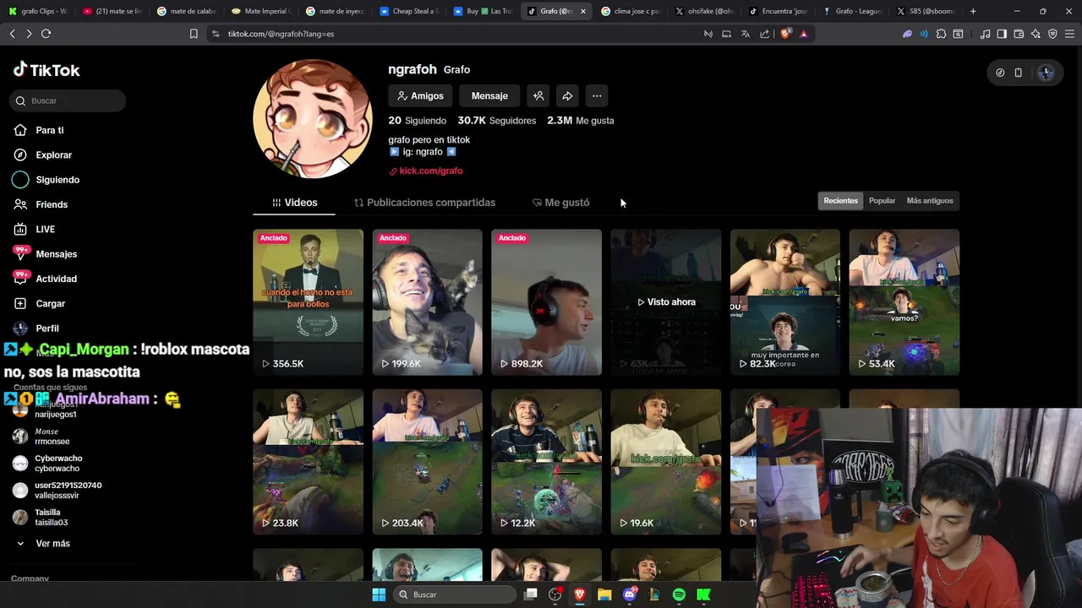Open video with 53.4K views
Image resolution: width=1082 pixels, height=608 pixels.
(x=904, y=302)
